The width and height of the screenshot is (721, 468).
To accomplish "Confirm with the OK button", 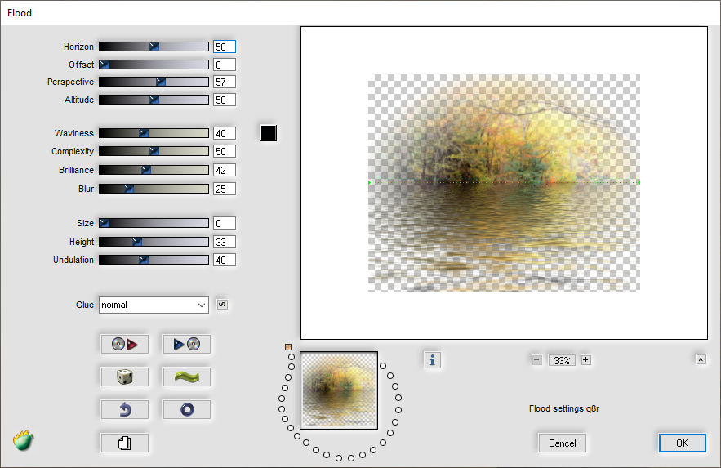I will [x=682, y=443].
